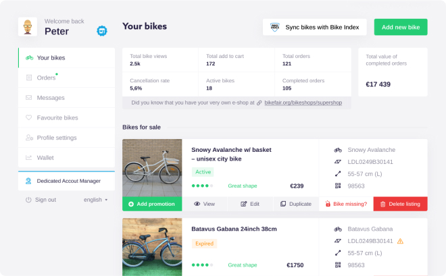Click the Sign out power icon
Image resolution: width=446 pixels, height=276 pixels.
click(x=28, y=200)
